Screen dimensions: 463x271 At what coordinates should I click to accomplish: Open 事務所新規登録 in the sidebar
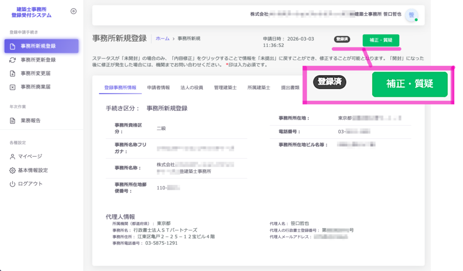(41, 46)
